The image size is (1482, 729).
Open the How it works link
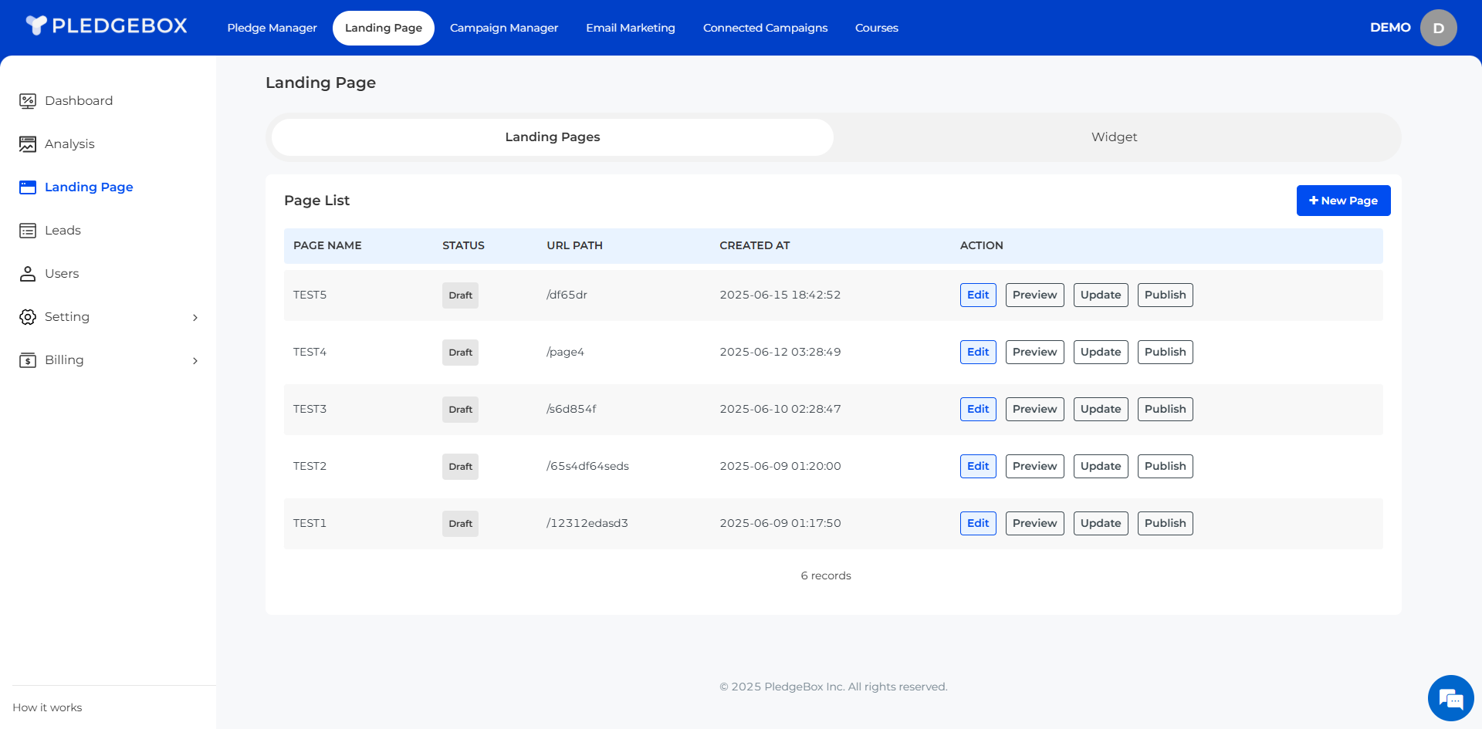point(47,707)
